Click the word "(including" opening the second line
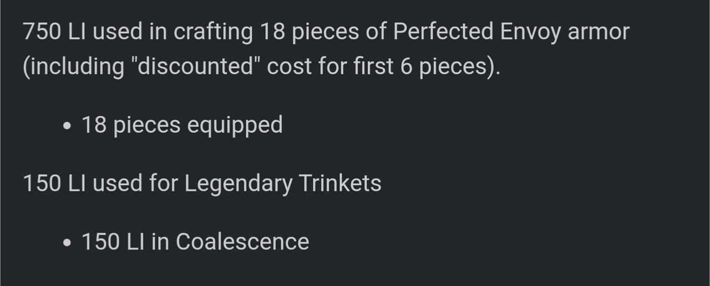Screen dimensions: 710x286 [x=72, y=67]
